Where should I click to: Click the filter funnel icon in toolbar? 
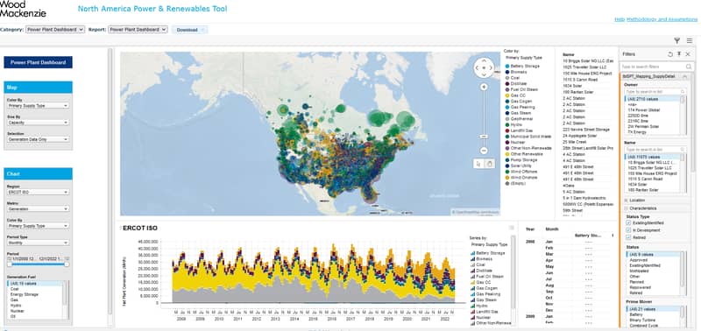point(676,40)
